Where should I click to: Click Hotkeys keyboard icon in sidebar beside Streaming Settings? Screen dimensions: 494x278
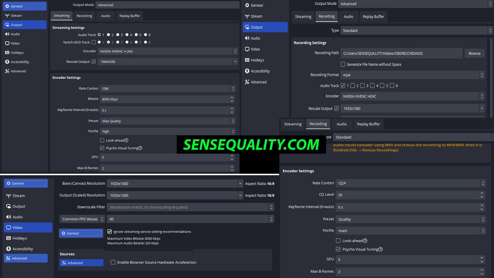(x=7, y=53)
